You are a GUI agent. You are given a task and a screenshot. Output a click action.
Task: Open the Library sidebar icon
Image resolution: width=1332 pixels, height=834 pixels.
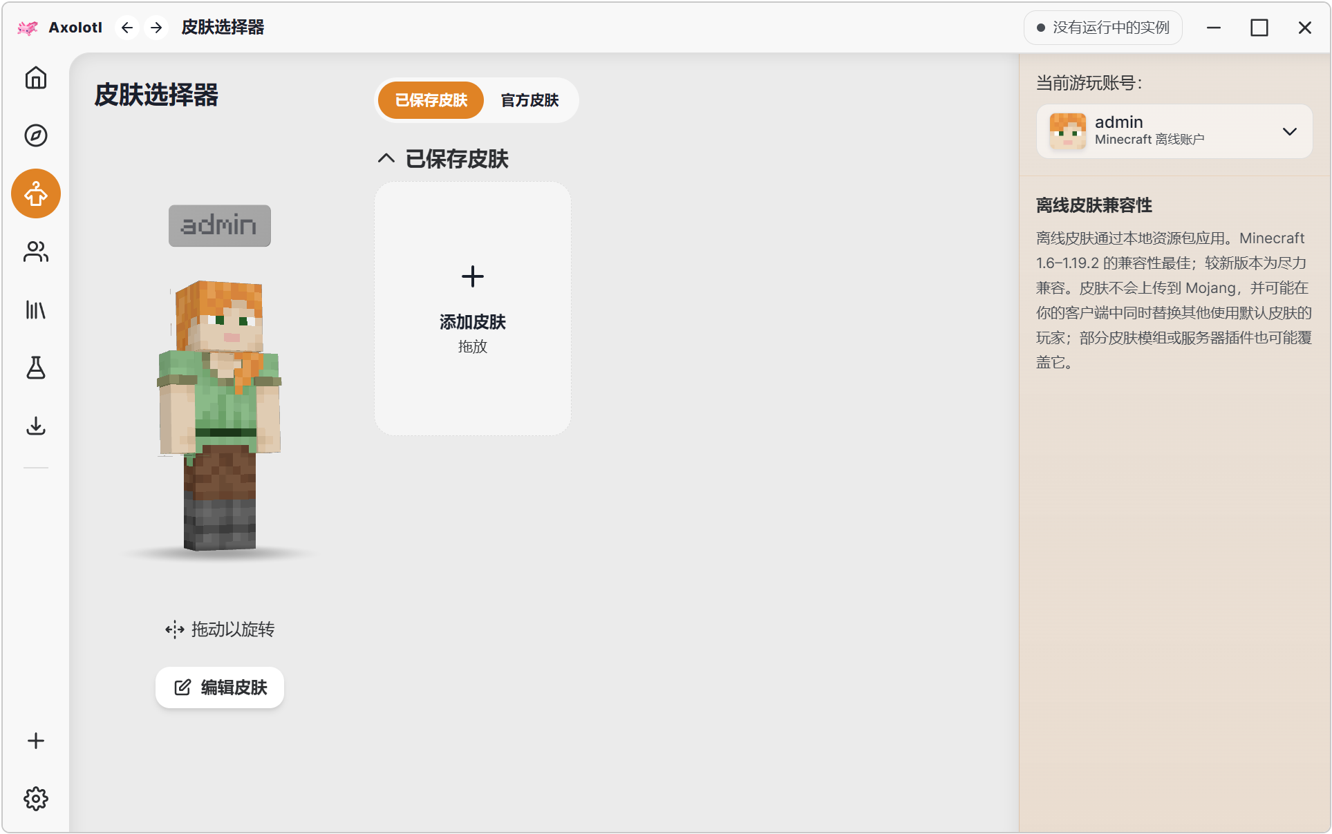pyautogui.click(x=36, y=310)
